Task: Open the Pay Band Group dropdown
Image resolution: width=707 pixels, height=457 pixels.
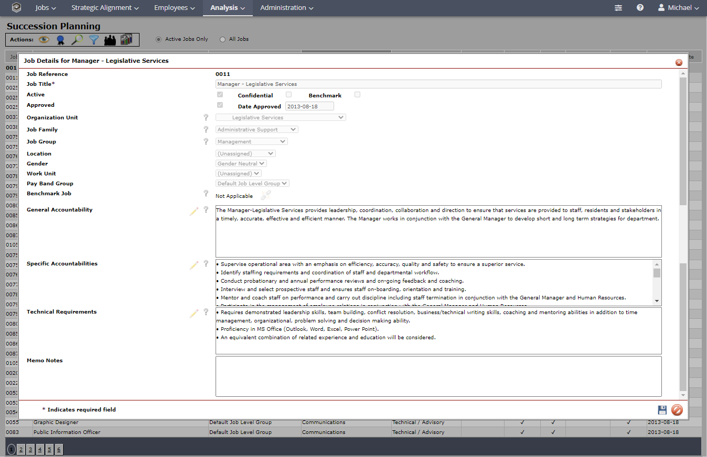Action: coord(253,183)
